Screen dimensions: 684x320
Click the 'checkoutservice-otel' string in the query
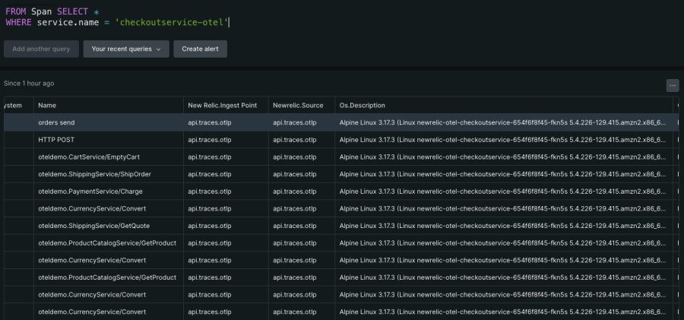coord(172,23)
